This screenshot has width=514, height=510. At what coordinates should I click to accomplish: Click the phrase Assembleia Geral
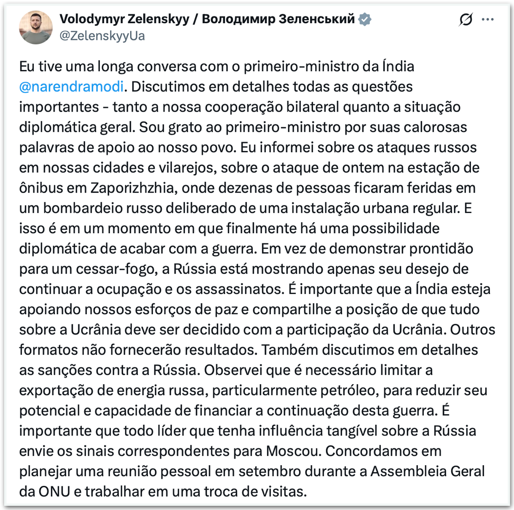[428, 471]
